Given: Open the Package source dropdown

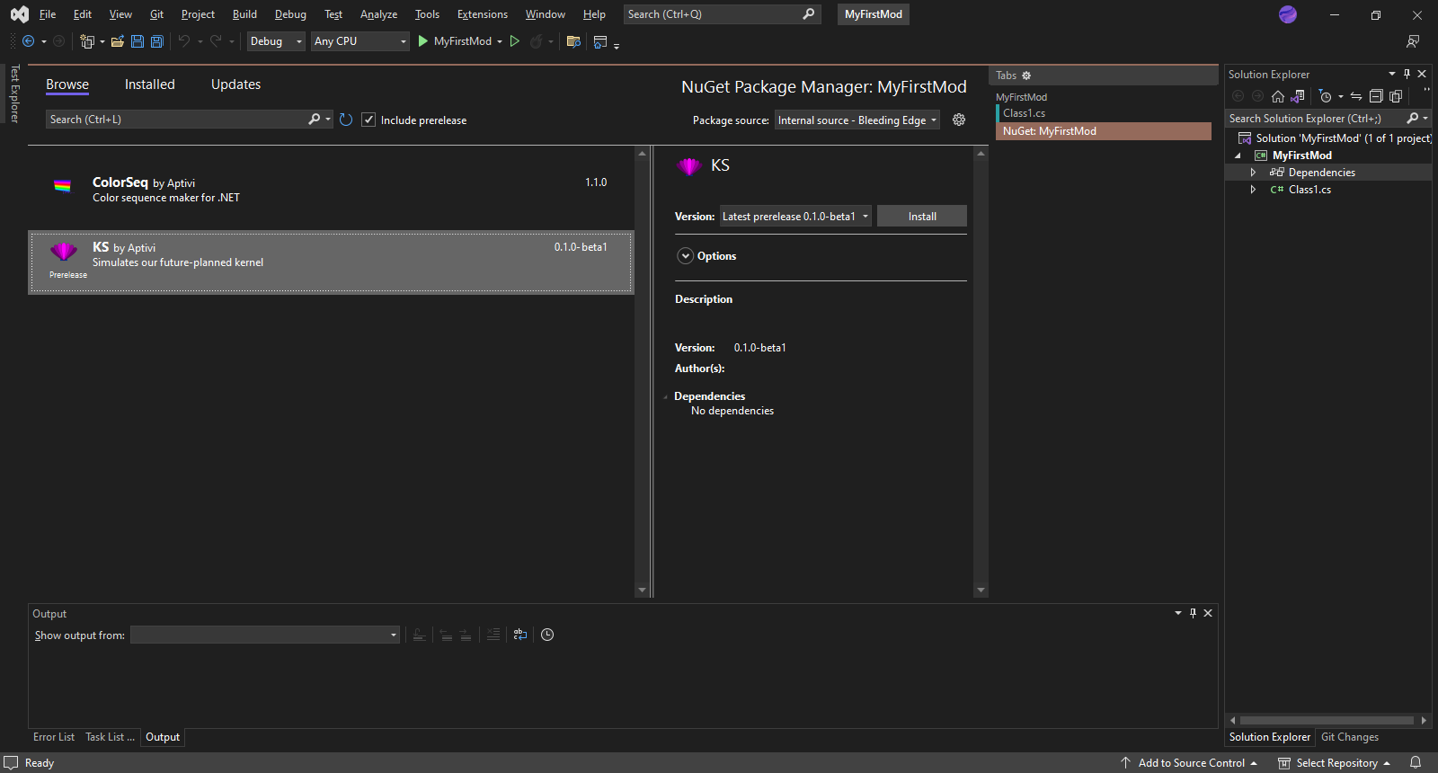Looking at the screenshot, I should coord(857,120).
